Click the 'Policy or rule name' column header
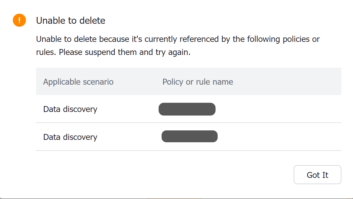The image size is (353, 199). (x=197, y=82)
